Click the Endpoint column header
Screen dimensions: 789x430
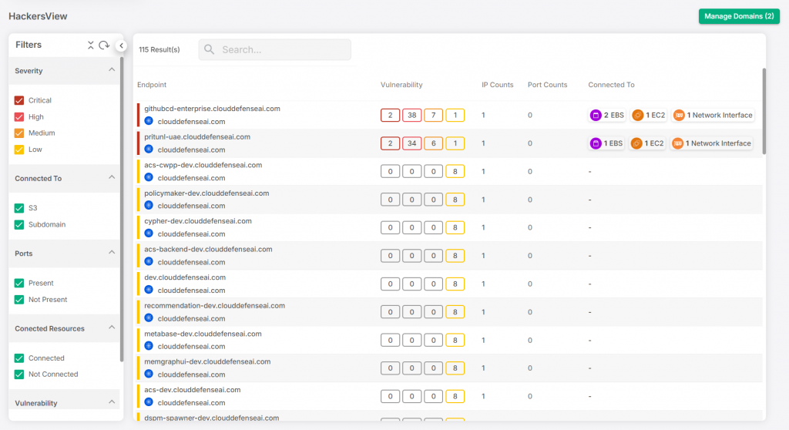tap(152, 85)
